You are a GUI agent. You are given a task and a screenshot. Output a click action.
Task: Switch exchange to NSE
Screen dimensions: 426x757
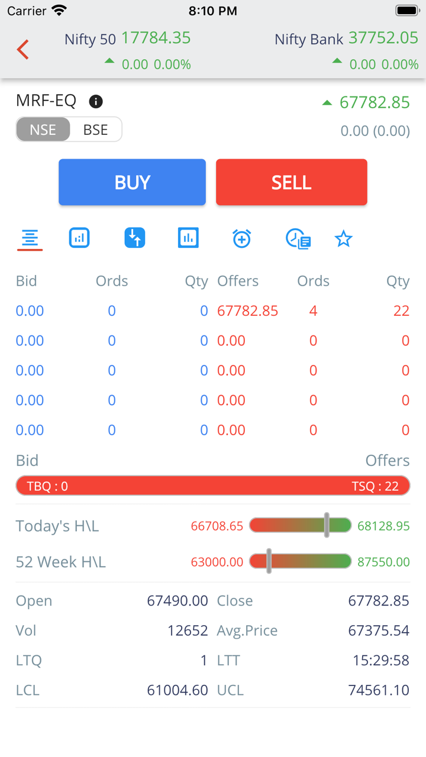[43, 130]
